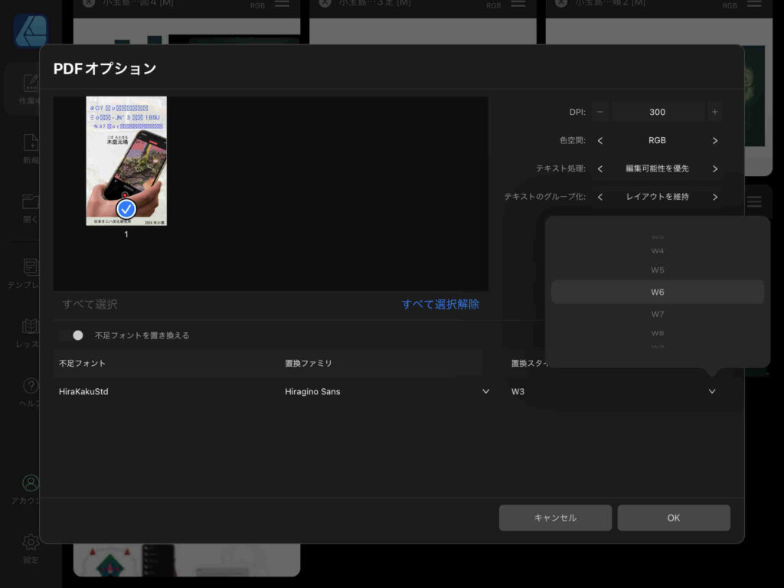Open the 開く (open) folder sidebar icon
The height and width of the screenshot is (588, 784).
(x=31, y=201)
